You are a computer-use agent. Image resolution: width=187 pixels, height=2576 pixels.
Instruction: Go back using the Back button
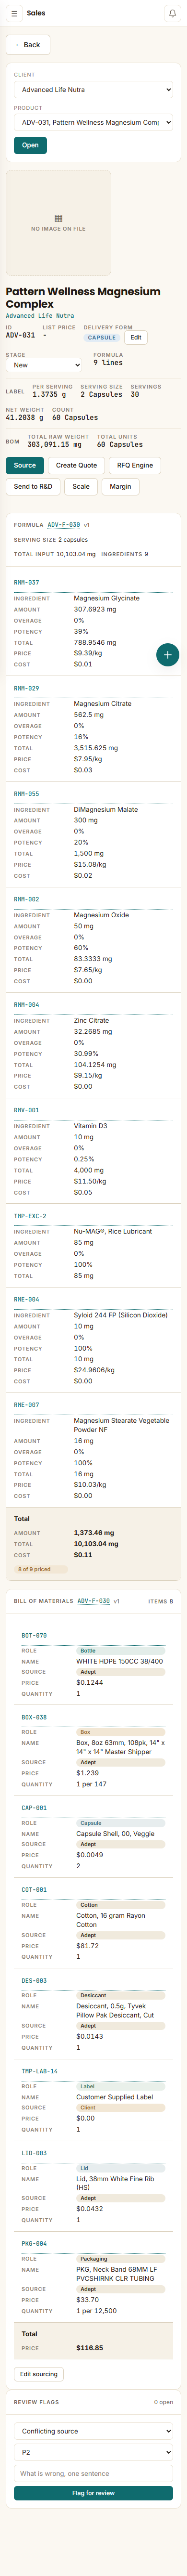[x=28, y=45]
